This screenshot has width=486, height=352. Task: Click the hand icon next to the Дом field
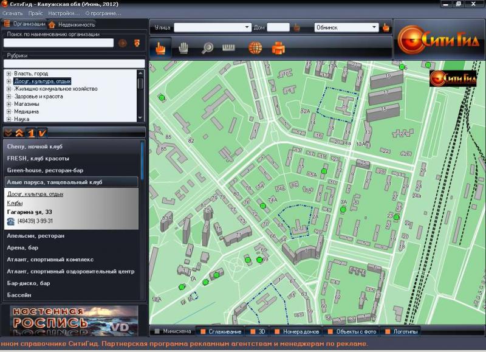(x=296, y=27)
